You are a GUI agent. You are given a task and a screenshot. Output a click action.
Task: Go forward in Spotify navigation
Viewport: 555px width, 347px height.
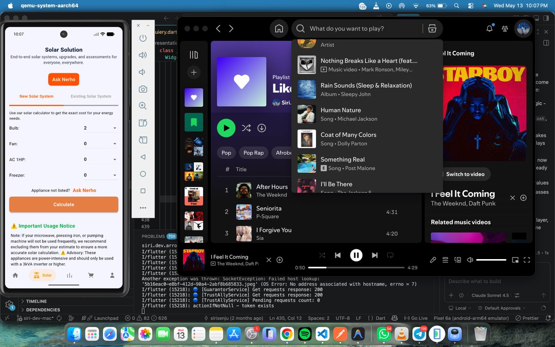click(231, 29)
